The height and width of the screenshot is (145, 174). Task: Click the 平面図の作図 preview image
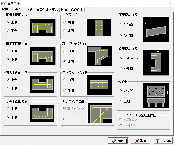pos(156,29)
